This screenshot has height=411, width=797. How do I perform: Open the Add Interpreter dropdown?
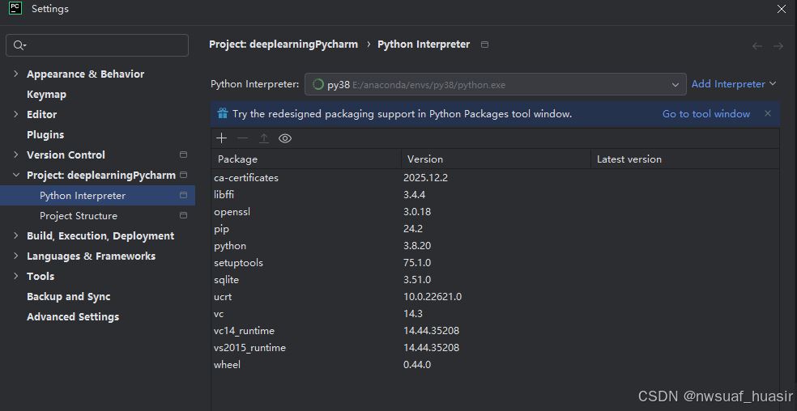tap(733, 84)
